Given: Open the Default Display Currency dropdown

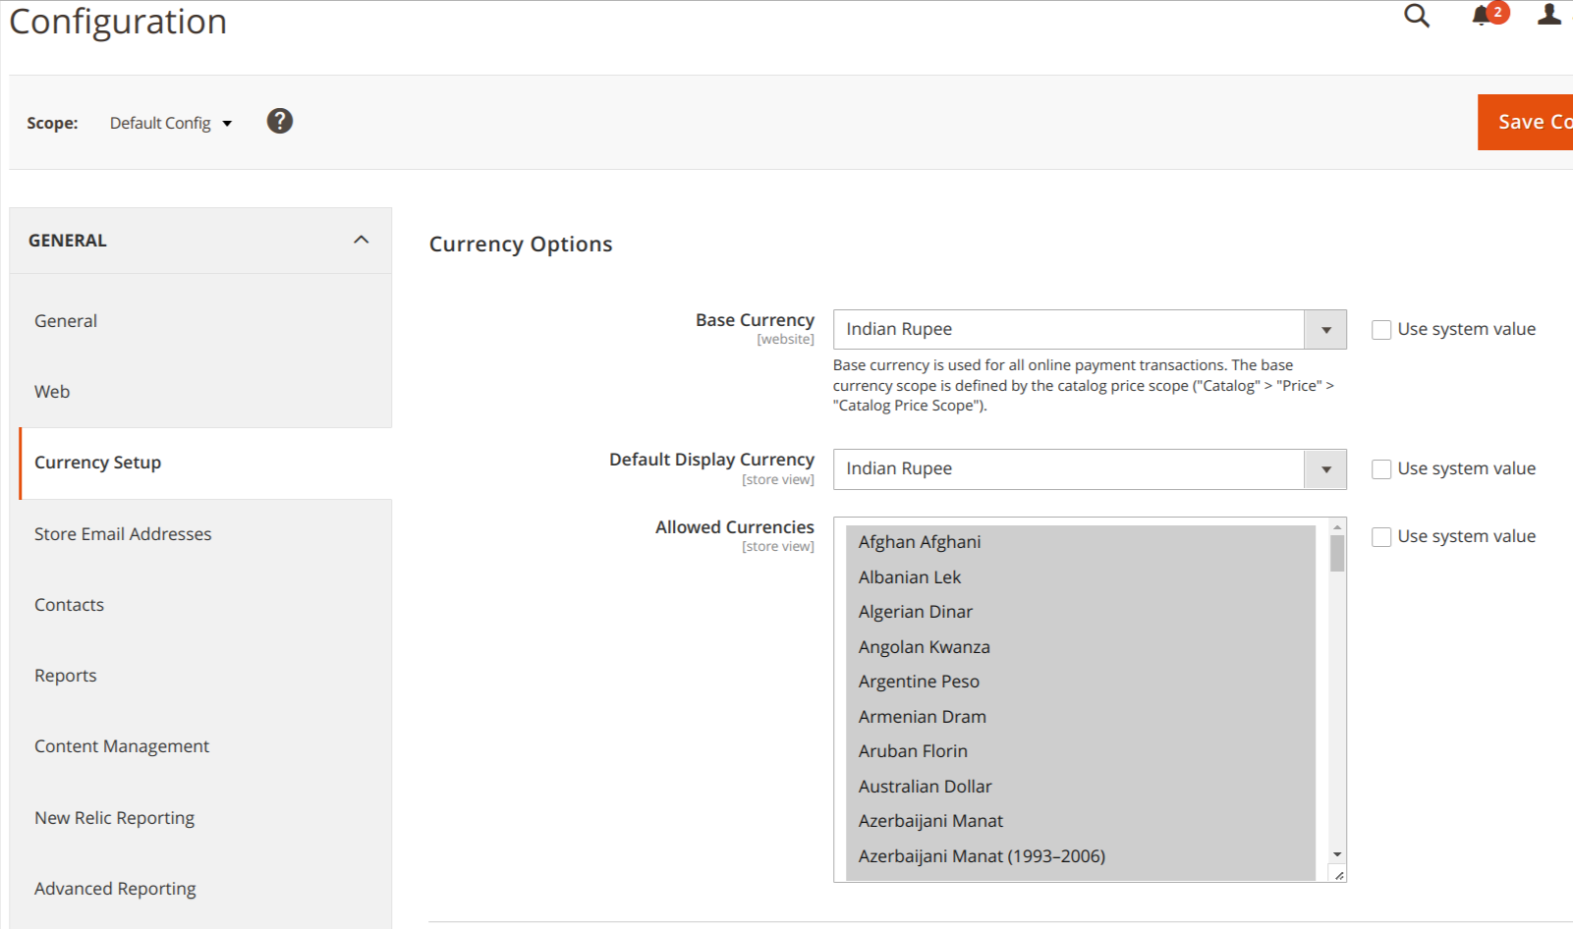Looking at the screenshot, I should pos(1327,468).
